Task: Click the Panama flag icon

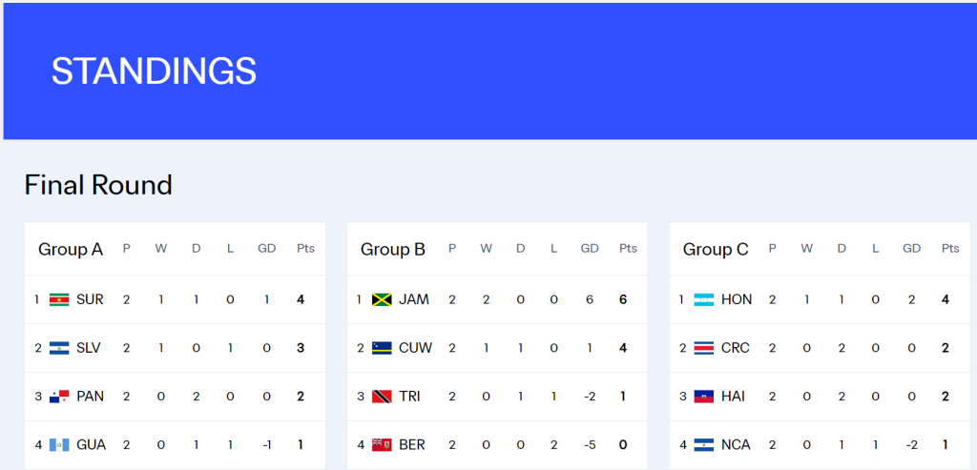Action: [59, 397]
